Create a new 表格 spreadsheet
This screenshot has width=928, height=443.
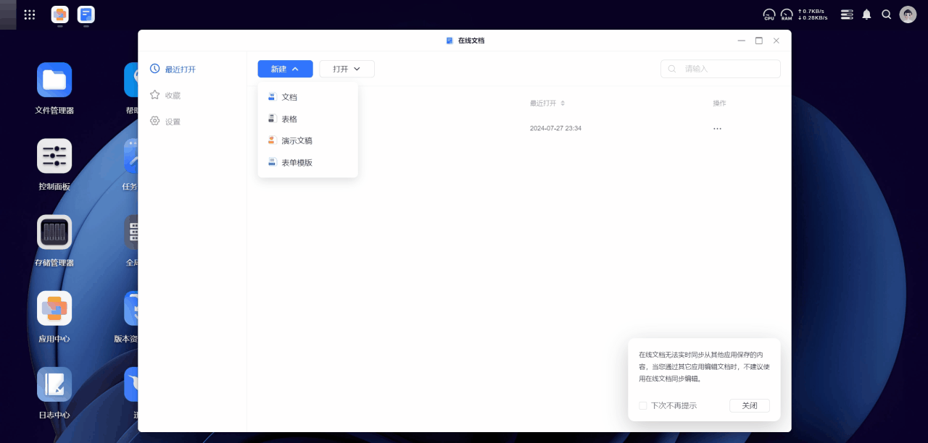(307, 119)
